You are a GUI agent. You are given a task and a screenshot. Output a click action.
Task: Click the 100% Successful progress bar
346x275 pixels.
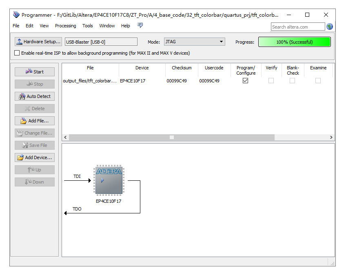294,42
